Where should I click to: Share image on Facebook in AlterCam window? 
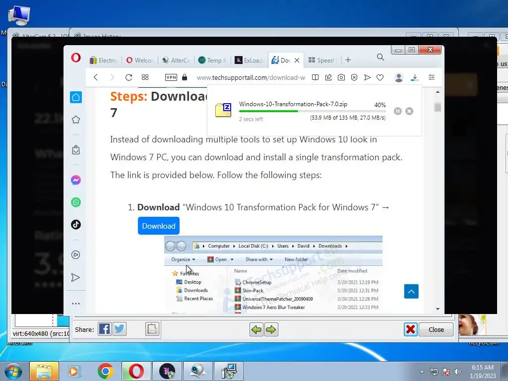coord(104,329)
